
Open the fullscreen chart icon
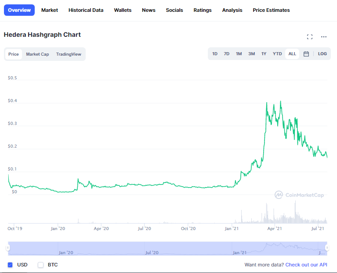coord(309,37)
